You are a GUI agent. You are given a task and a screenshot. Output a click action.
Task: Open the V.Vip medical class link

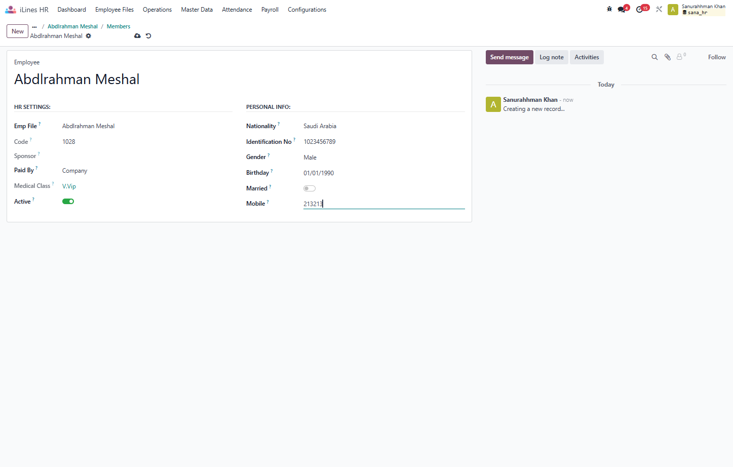pyautogui.click(x=69, y=186)
